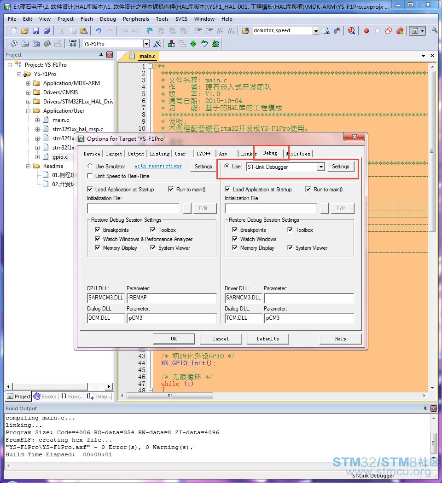Screen dimensions: 442x483
Task: Toggle Limit Speed to Real-Time checkbox
Action: 90,176
